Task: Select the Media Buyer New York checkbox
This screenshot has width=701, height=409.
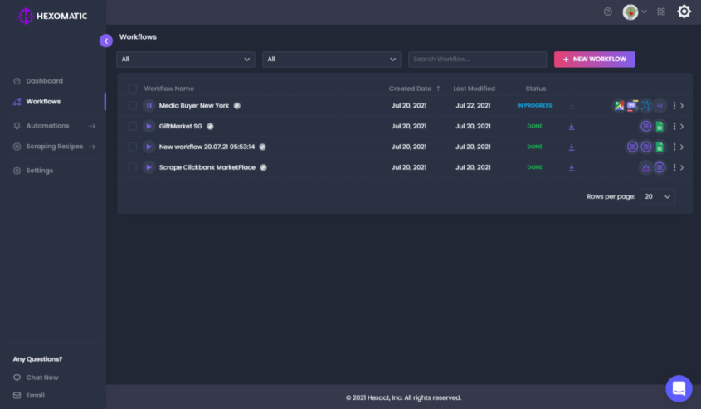Action: pos(133,106)
